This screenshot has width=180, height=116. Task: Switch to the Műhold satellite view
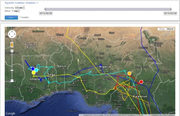170,29
